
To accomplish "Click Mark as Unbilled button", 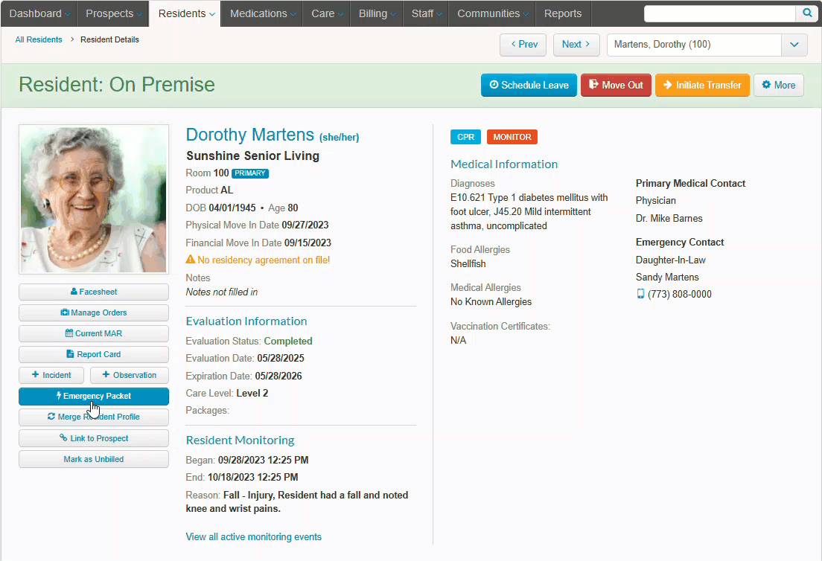I will pos(94,459).
